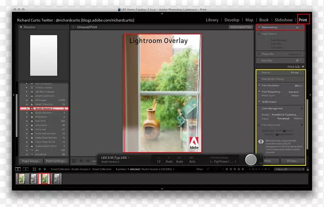Viewport: 324px width, 207px height.
Task: Open the color Profile dropdown
Action: coord(286,115)
